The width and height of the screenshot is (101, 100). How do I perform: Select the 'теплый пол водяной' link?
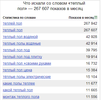(x=20, y=37)
